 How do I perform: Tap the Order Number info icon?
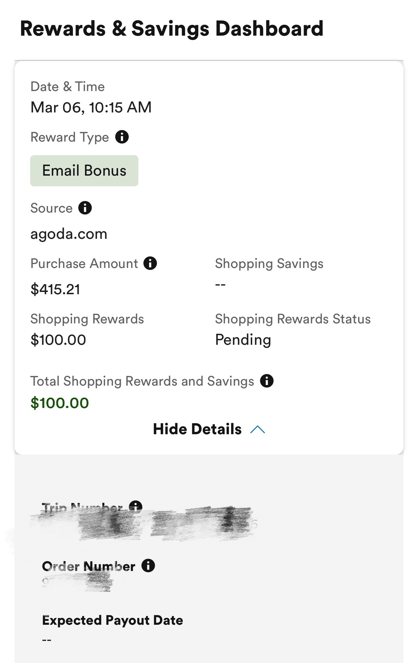tap(148, 566)
